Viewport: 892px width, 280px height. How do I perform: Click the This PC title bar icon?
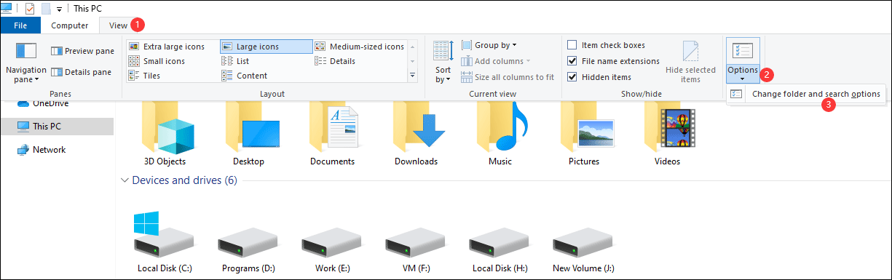[7, 9]
